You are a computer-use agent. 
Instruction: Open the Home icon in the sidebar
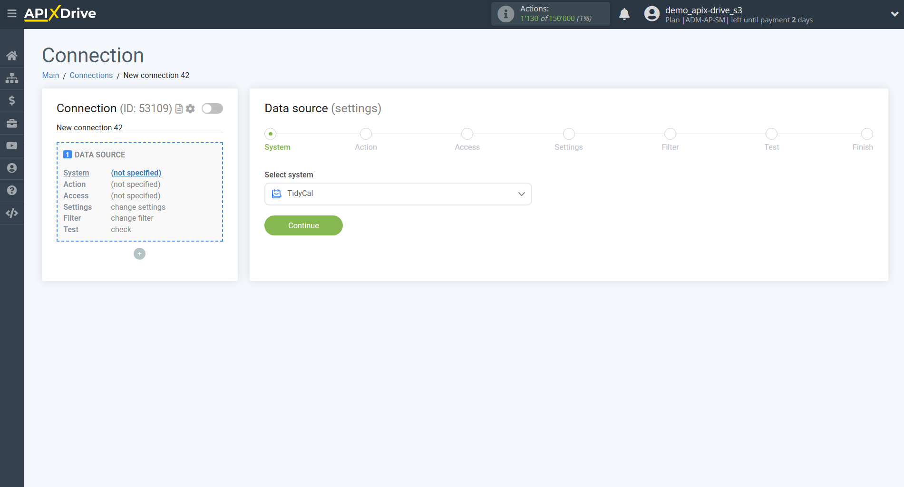coord(12,55)
